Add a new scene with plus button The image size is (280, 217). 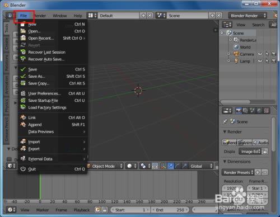pos(212,16)
